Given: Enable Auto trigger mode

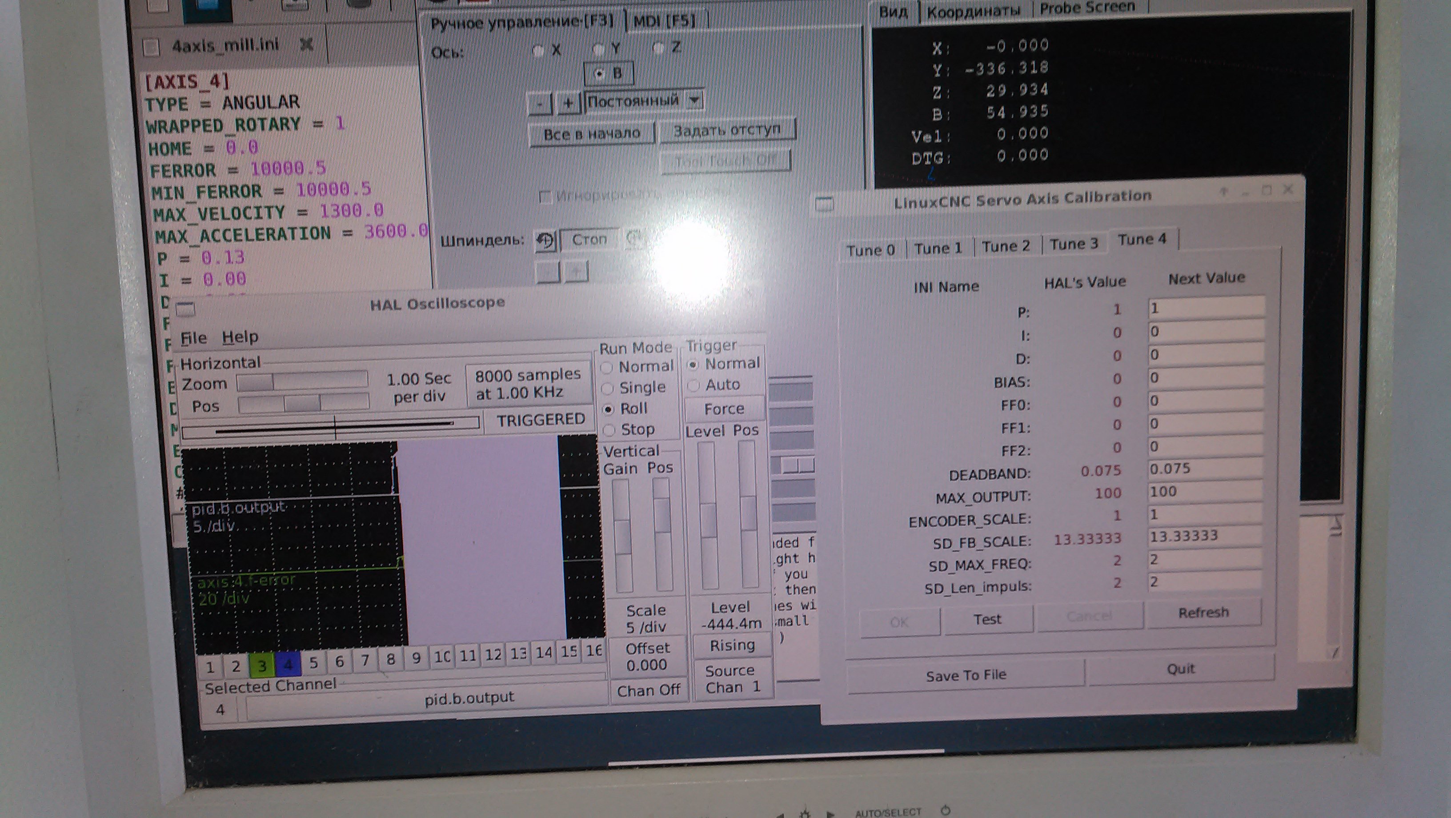Looking at the screenshot, I should tap(693, 385).
